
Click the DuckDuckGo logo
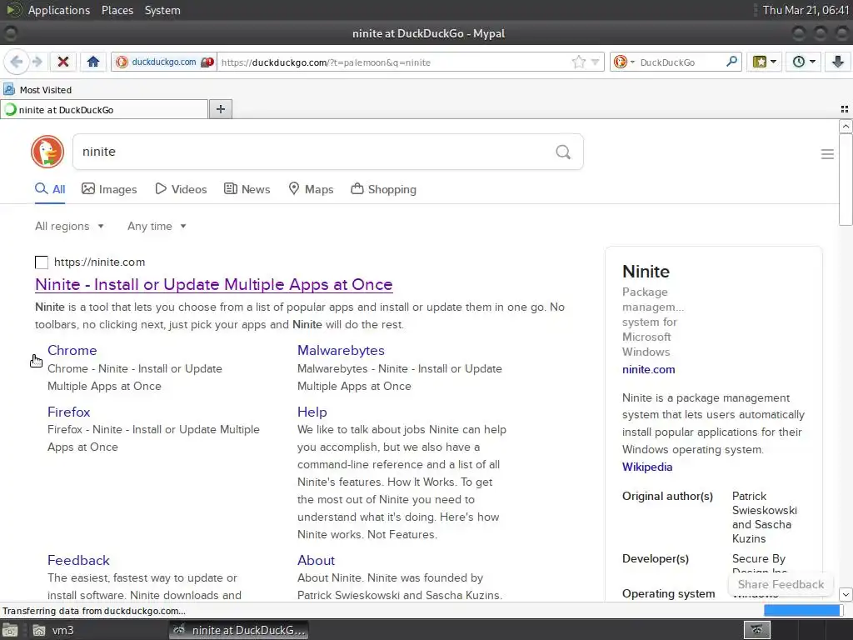(47, 152)
